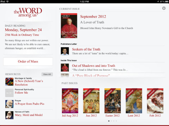Open Mary, Mold and Model article
Image resolution: width=169 pixels, height=126 pixels.
click(29, 115)
